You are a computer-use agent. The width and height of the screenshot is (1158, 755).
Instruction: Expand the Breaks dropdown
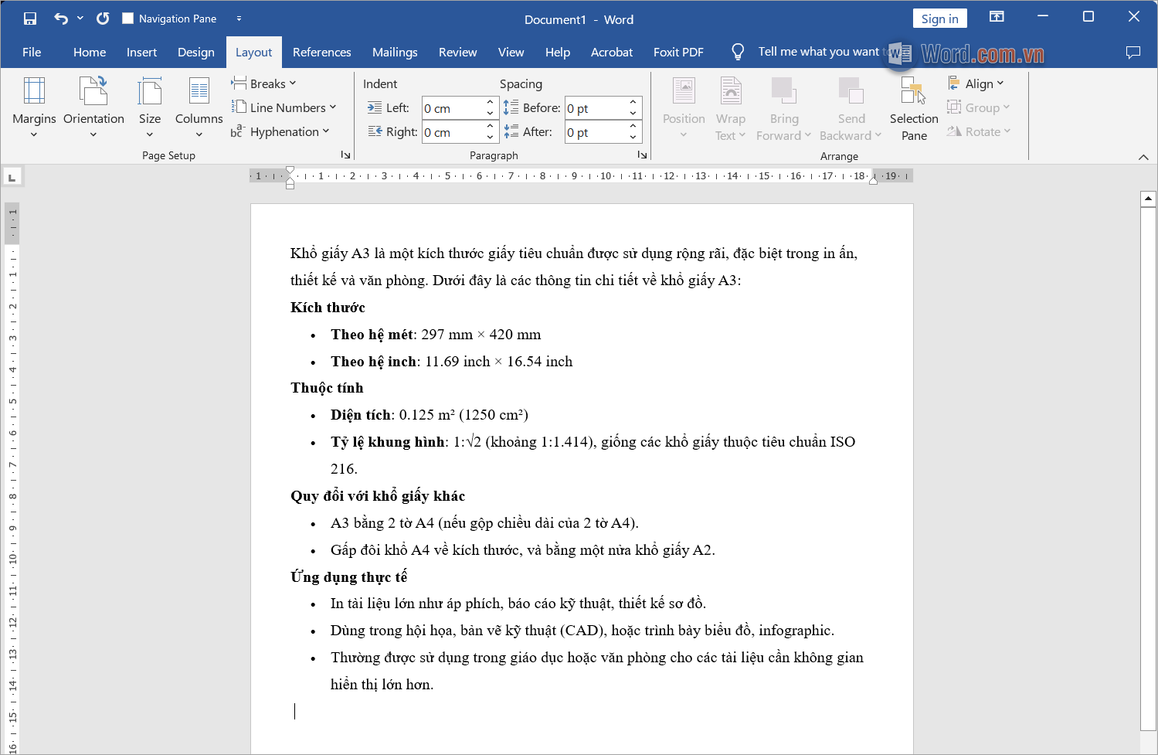click(x=265, y=83)
